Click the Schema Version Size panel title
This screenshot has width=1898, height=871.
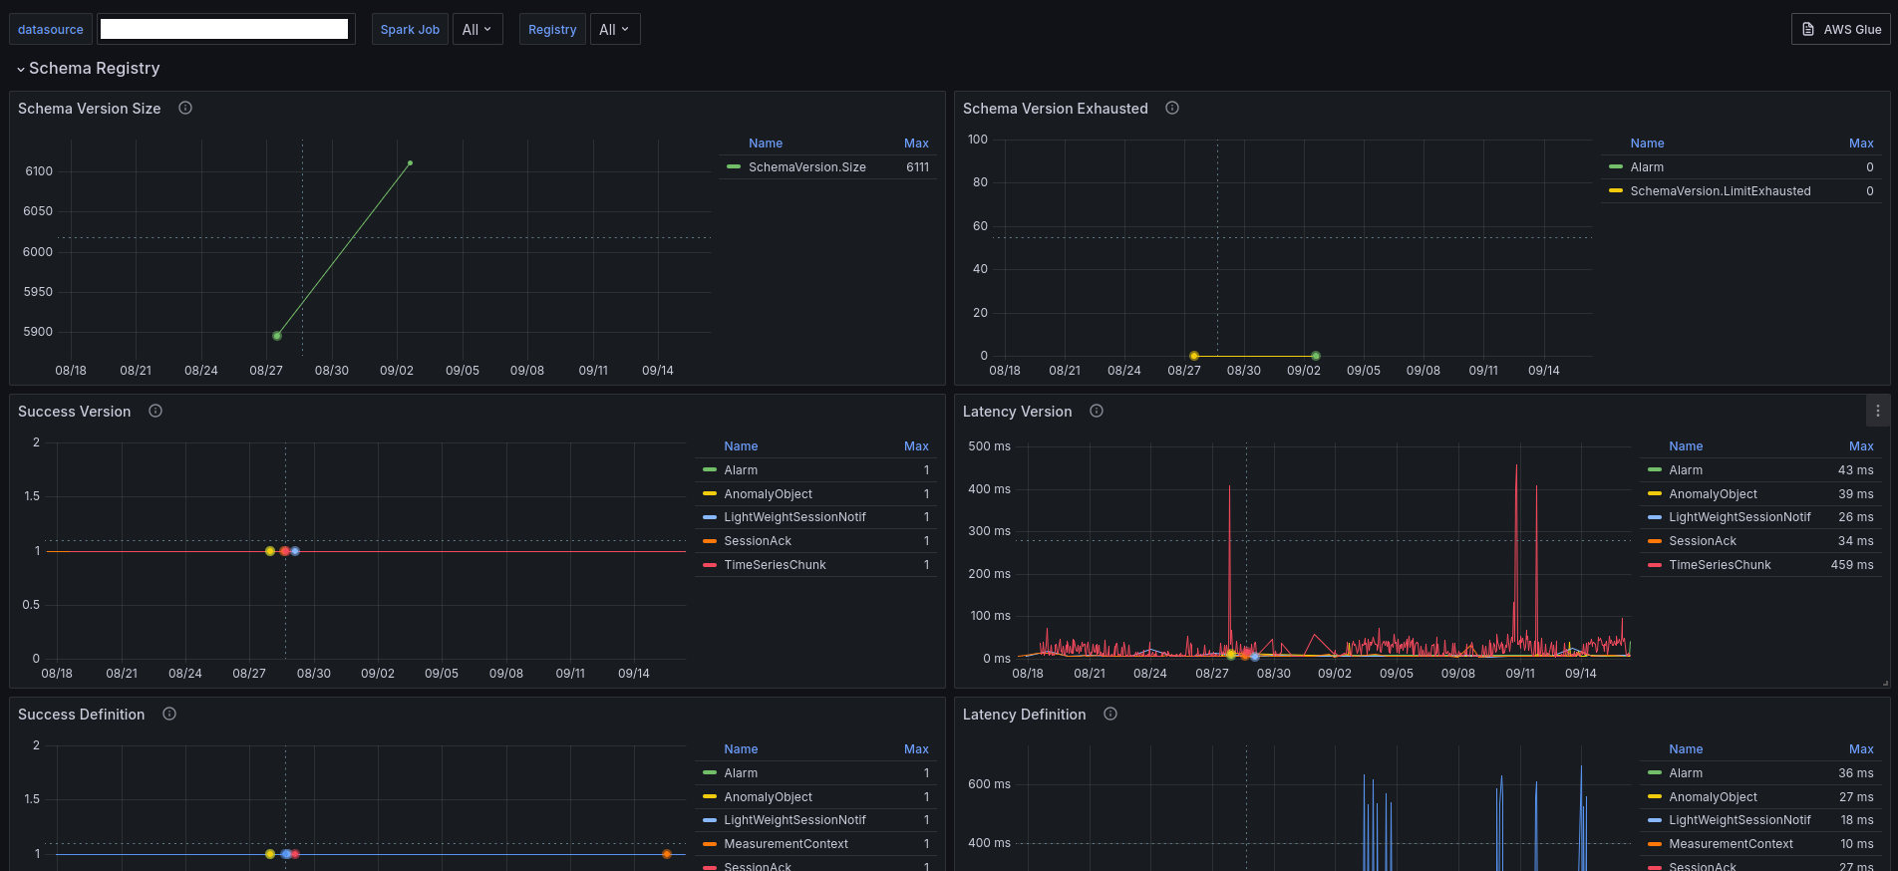[90, 109]
